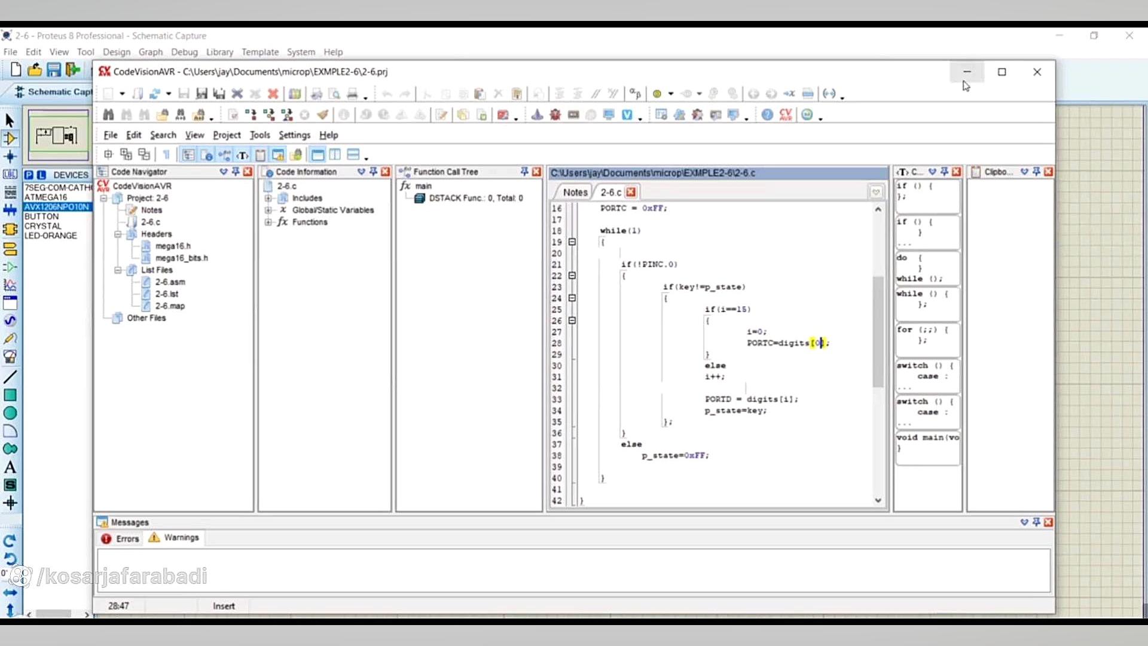The image size is (1148, 646).
Task: Click the Print Preview magnifier icon
Action: (x=335, y=94)
